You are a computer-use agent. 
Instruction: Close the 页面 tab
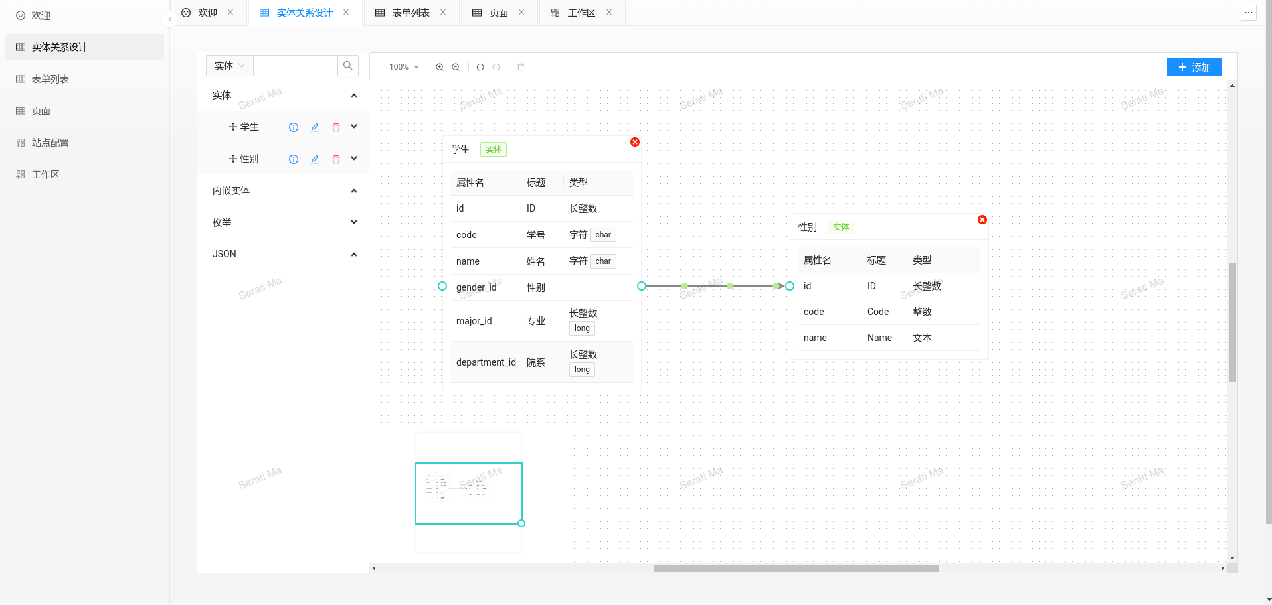(x=521, y=12)
